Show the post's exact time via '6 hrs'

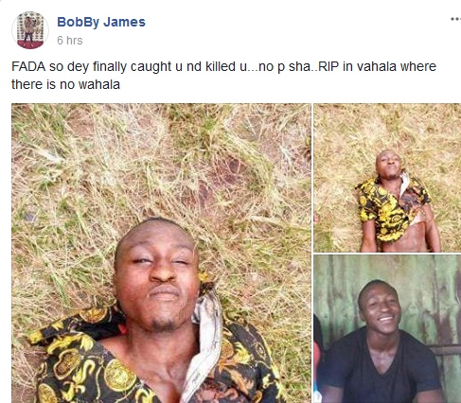(x=70, y=41)
